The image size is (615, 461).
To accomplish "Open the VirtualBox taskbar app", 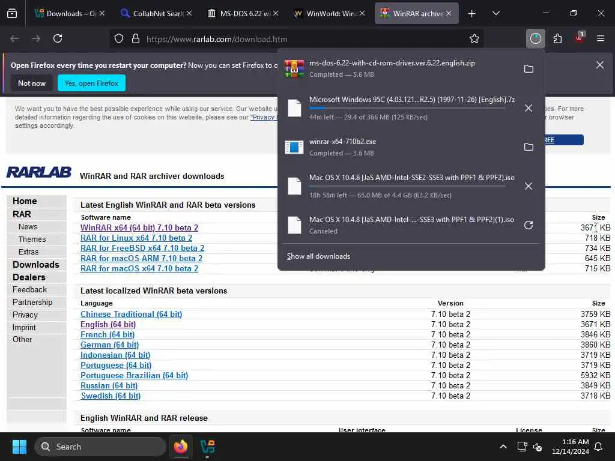I will point(207,447).
